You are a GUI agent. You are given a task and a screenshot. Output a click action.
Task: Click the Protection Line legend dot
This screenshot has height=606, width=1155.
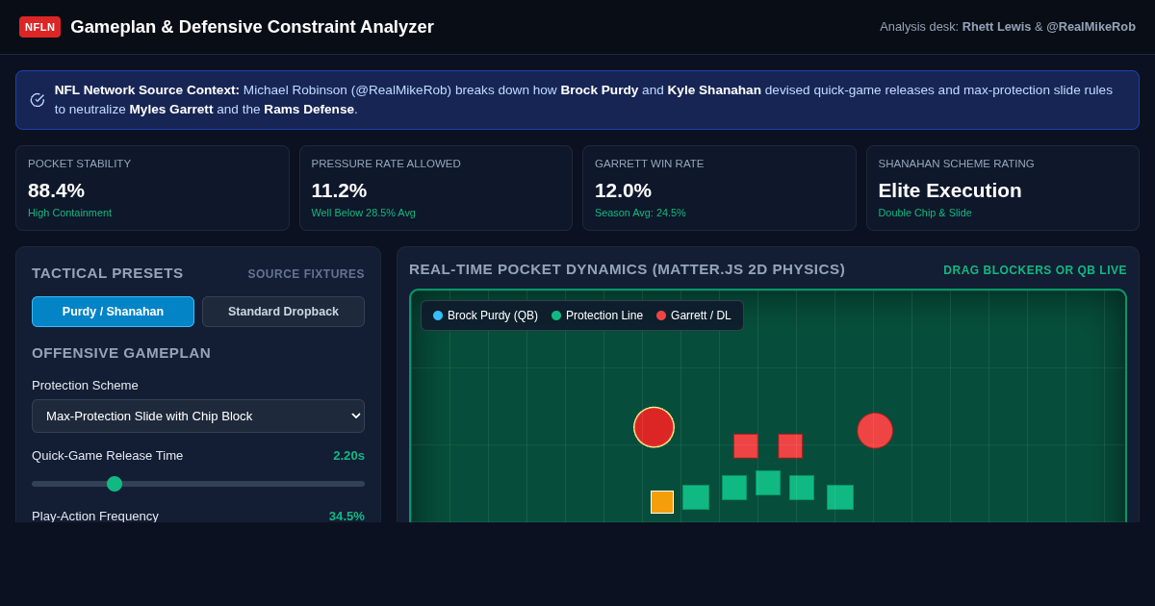[x=556, y=316]
